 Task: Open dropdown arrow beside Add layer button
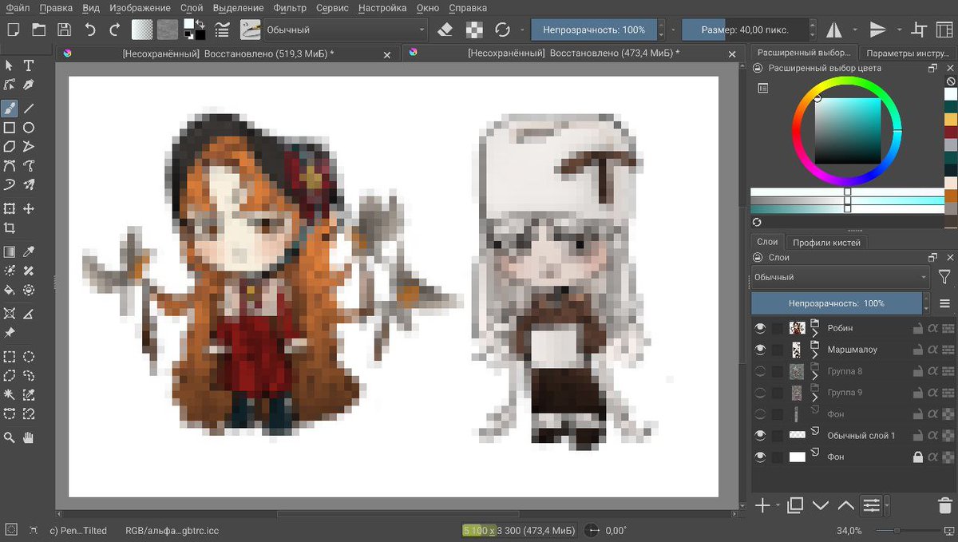click(x=778, y=505)
